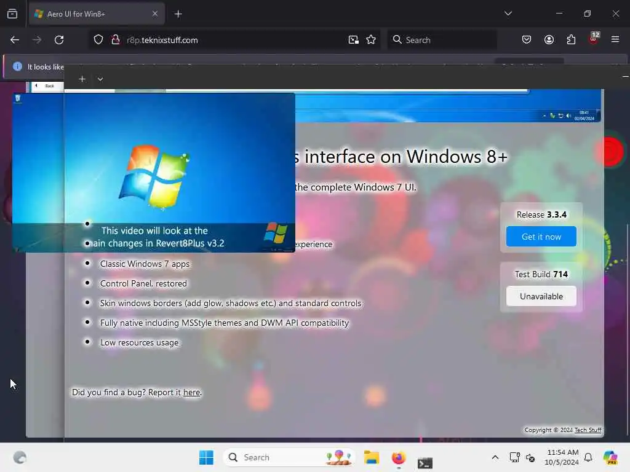Screen dimensions: 630x472
Task: Open a new browser tab
Action: pyautogui.click(x=178, y=14)
